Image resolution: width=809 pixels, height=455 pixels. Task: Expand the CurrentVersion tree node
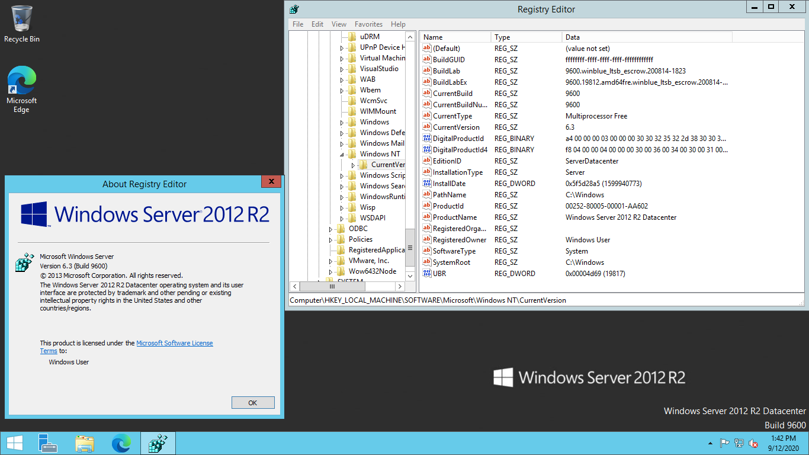353,165
